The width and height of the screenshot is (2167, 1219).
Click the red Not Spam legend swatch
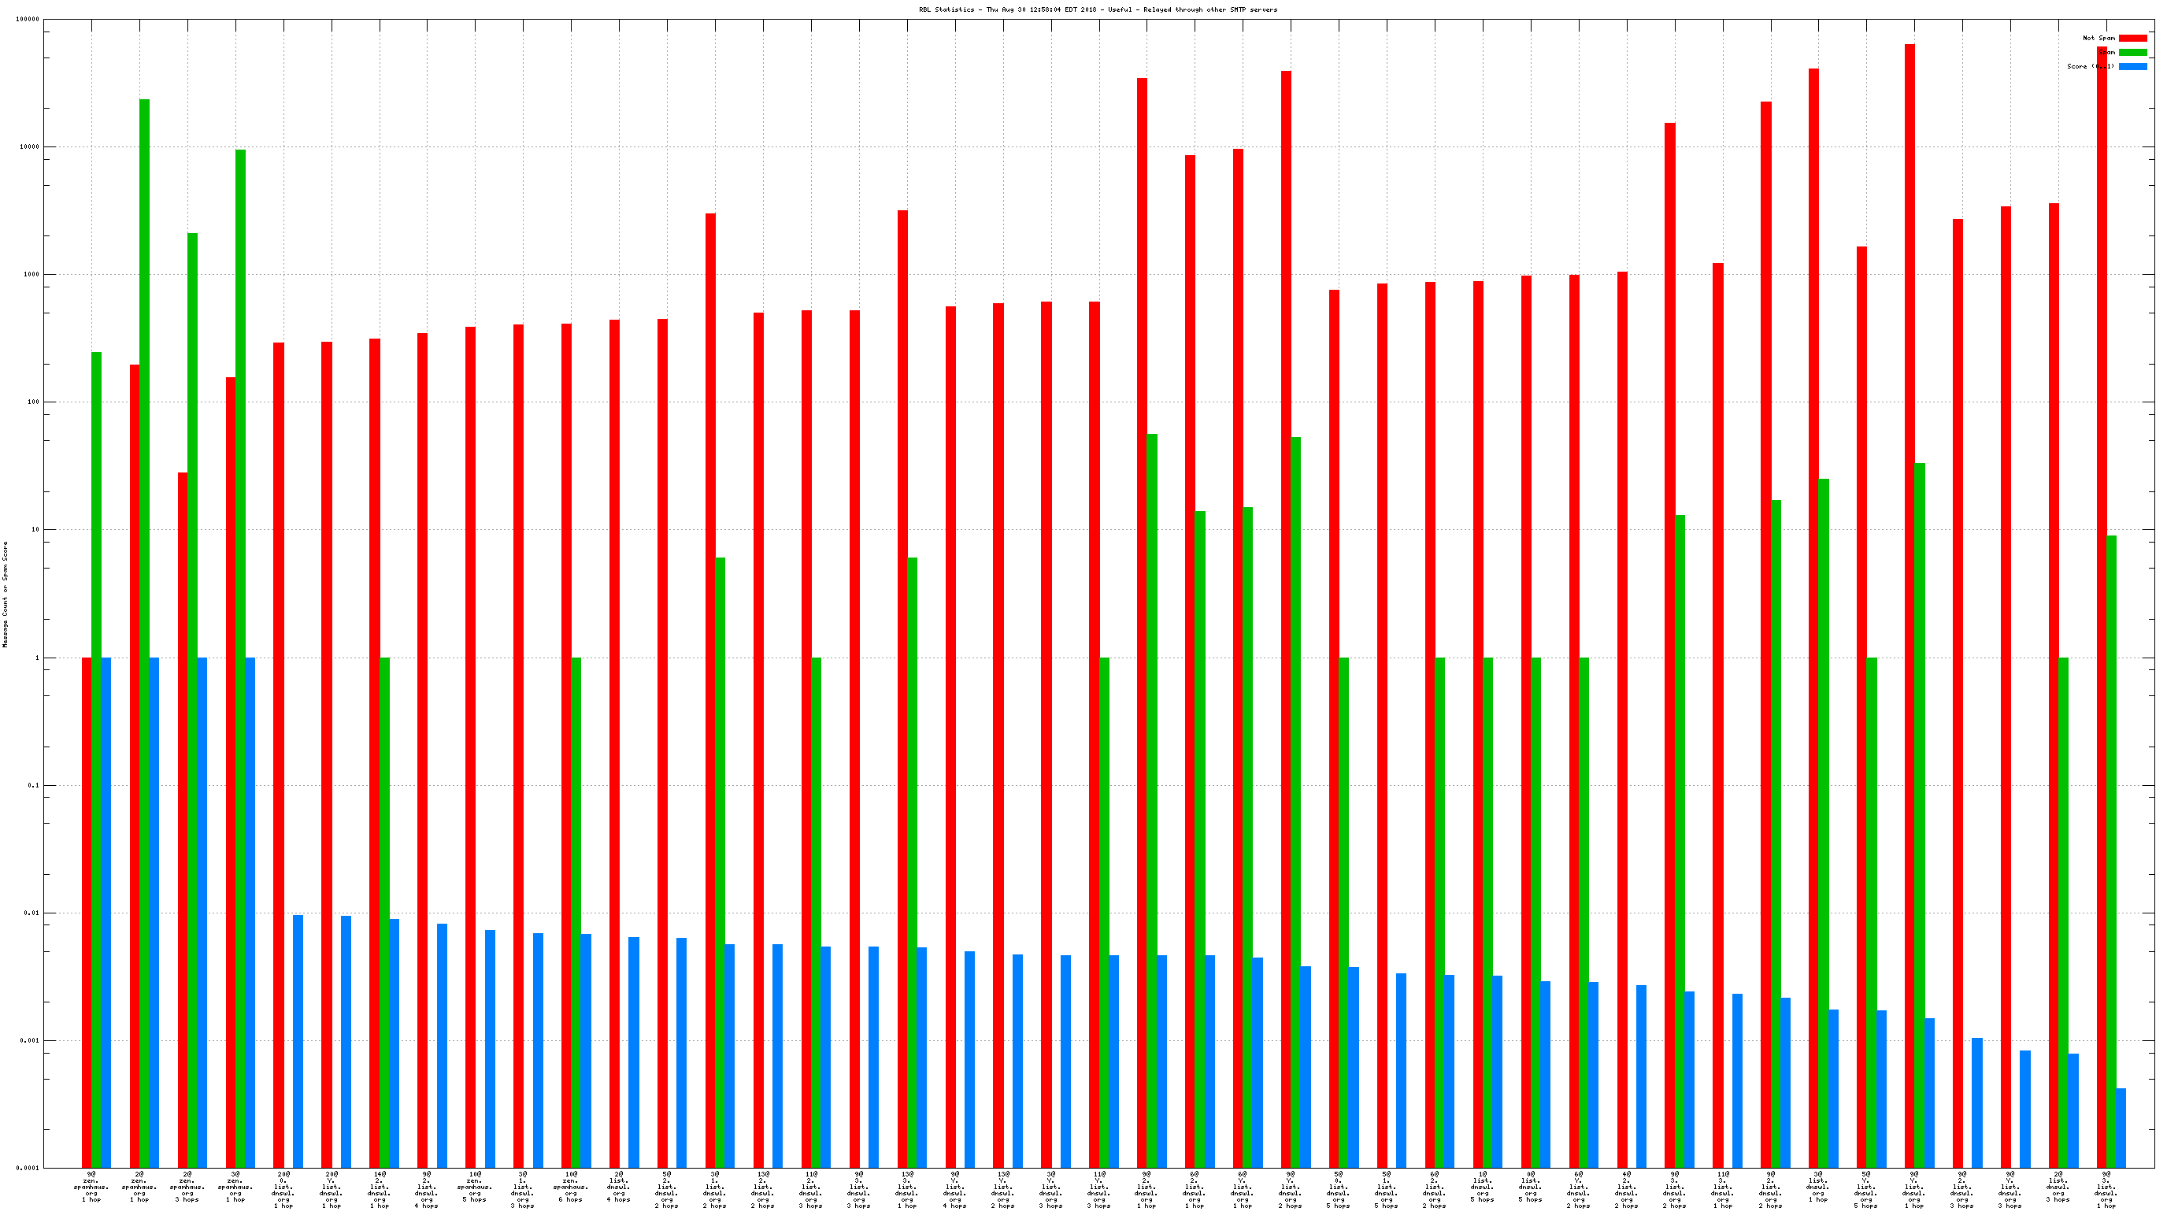[x=2132, y=38]
